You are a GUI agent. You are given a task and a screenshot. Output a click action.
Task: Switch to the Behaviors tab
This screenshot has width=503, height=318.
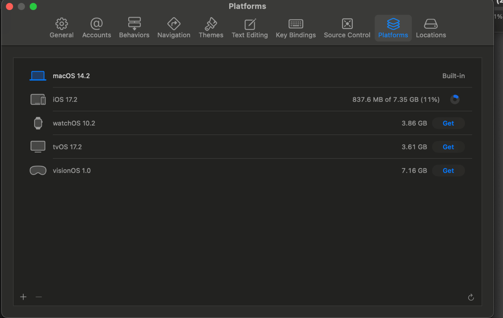point(134,28)
